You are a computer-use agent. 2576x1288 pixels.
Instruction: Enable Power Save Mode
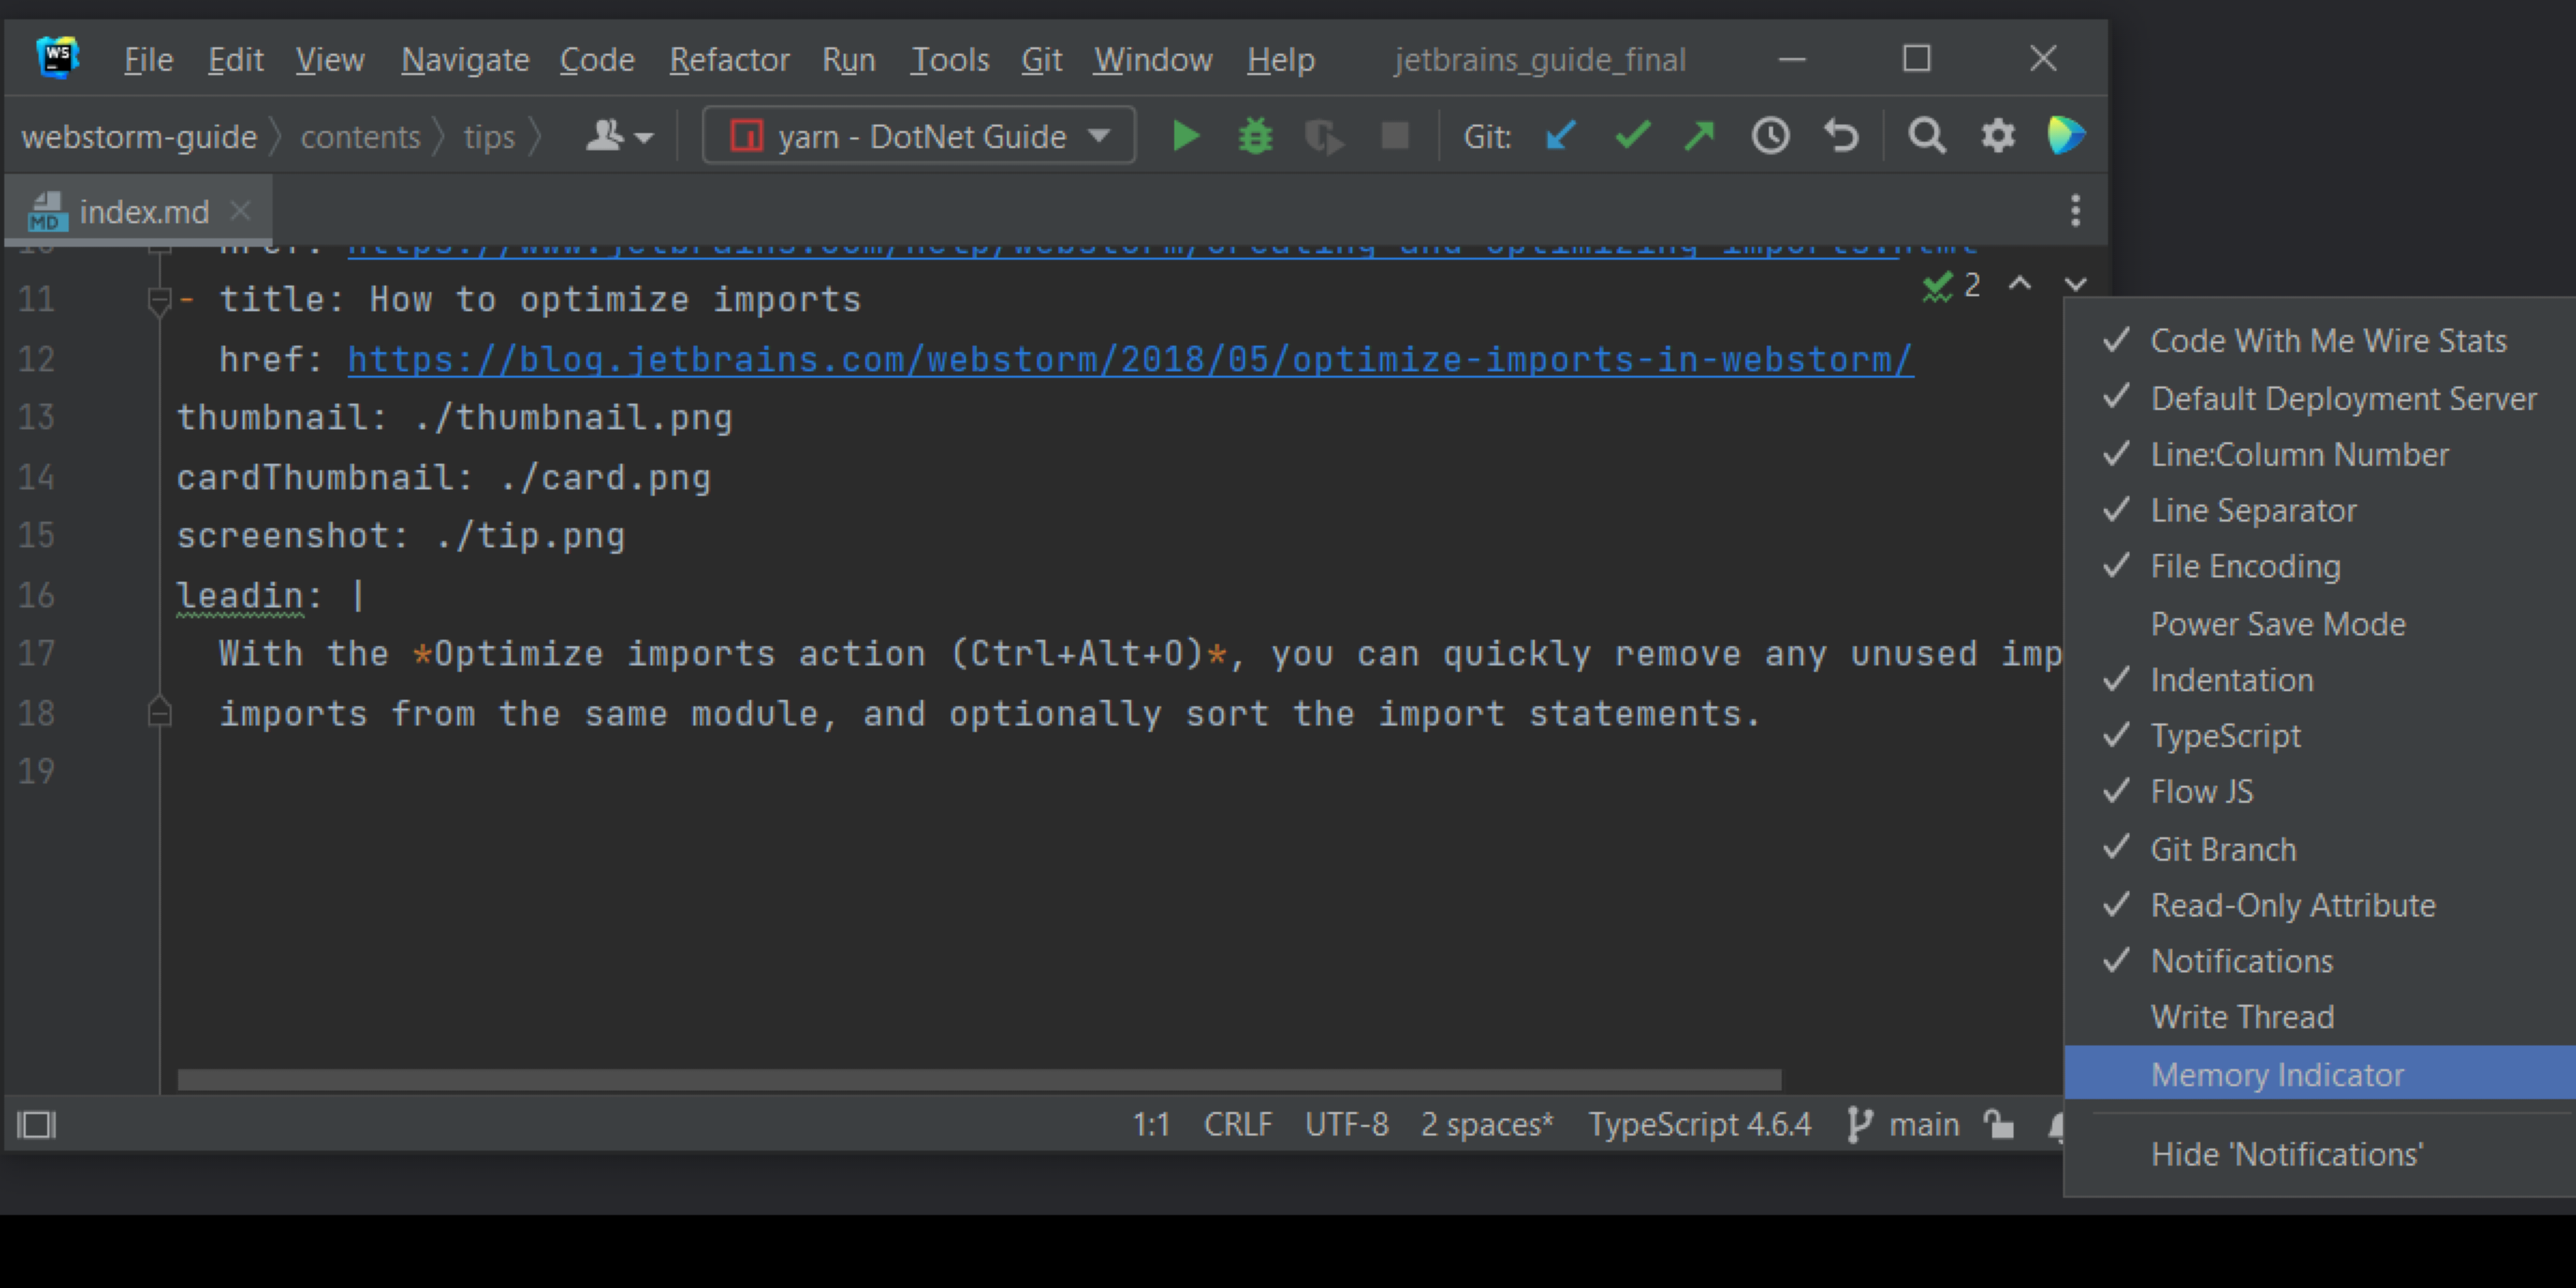coord(2278,623)
